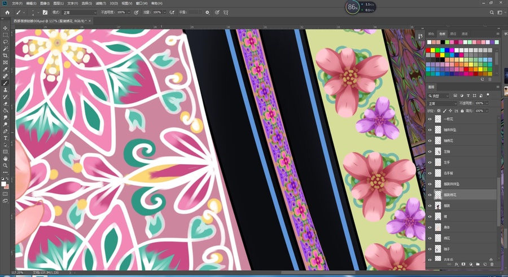Select the Move tool
Screen dimensions: 508x277
click(x=5, y=28)
